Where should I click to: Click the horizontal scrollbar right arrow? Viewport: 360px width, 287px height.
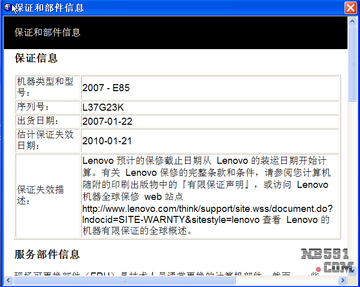click(x=343, y=281)
